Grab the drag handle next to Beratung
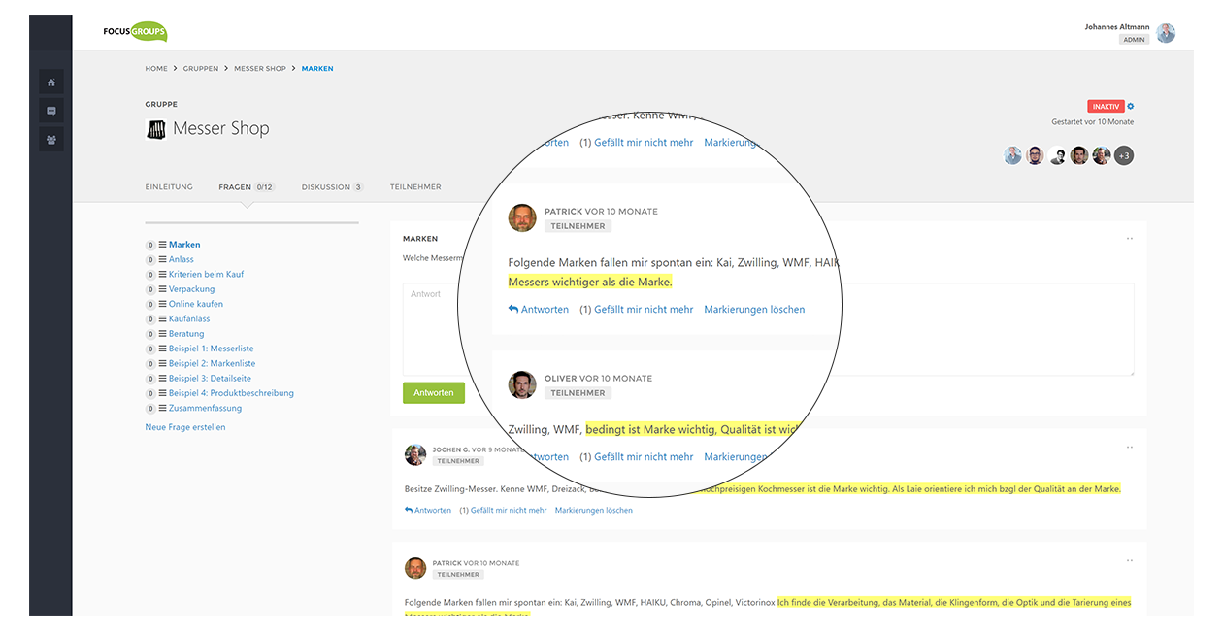Screen dimensions: 1223x632 (x=163, y=334)
